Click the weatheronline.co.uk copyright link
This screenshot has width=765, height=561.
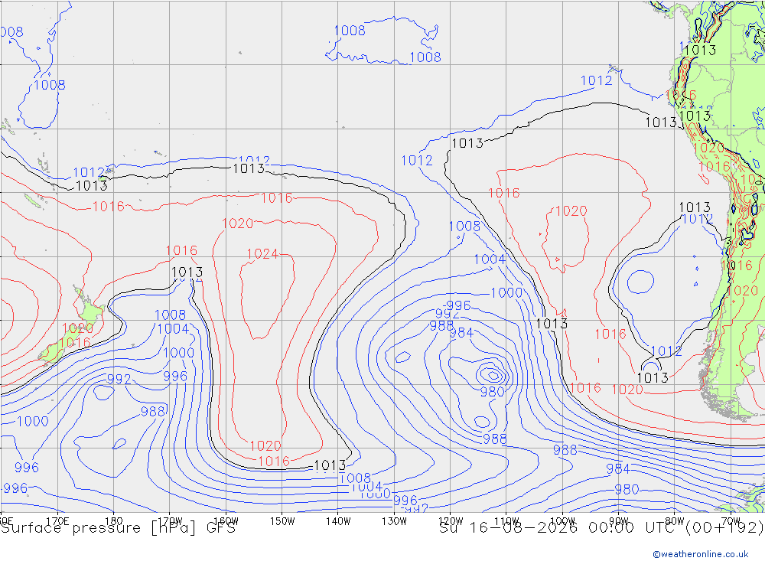(700, 553)
